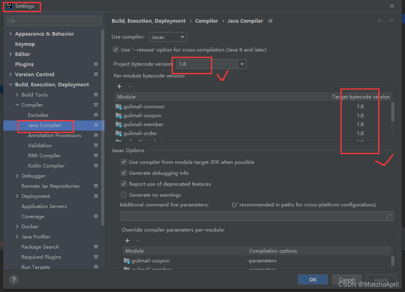
Task: Close the Settings dialog
Action: [392, 6]
